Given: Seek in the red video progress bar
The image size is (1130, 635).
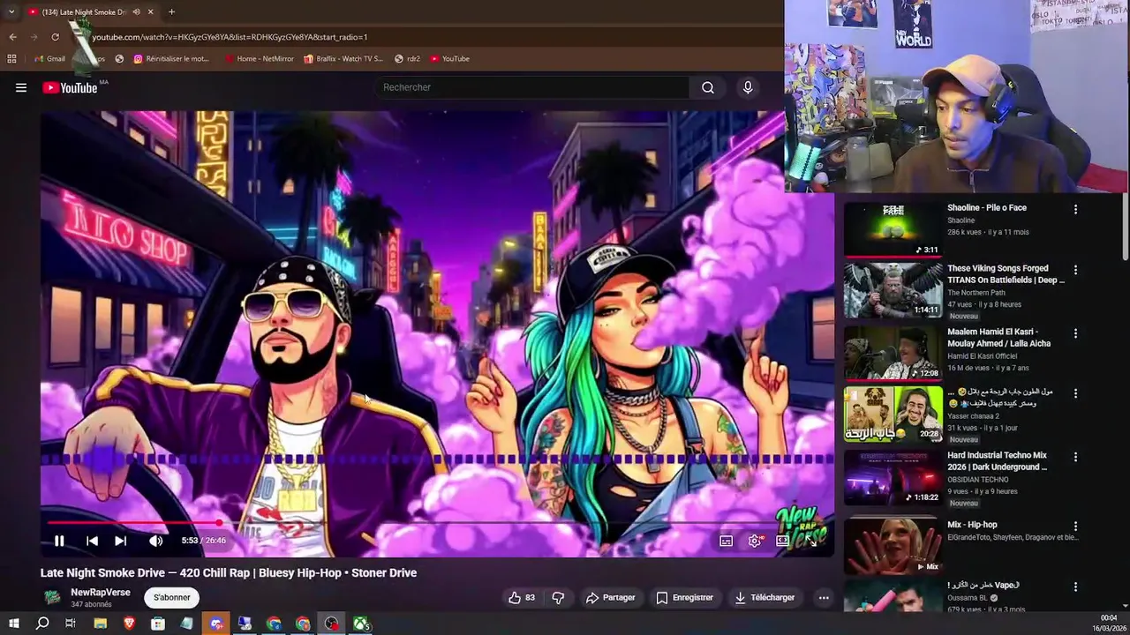Looking at the screenshot, I should (x=437, y=523).
